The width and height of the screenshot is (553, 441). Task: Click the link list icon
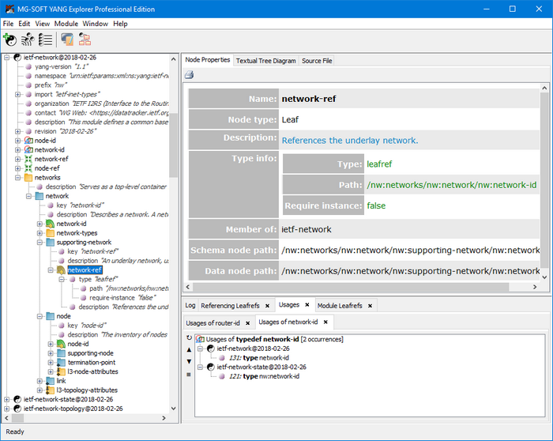51,381
